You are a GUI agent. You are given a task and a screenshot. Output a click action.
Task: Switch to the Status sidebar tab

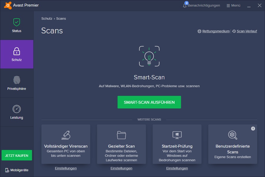pyautogui.click(x=17, y=25)
